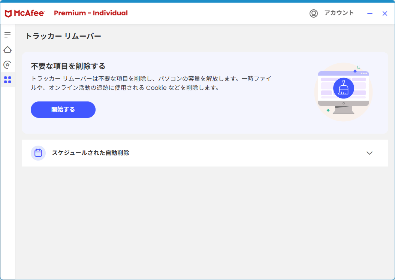The width and height of the screenshot is (395, 280).
Task: Click the Cookie description paragraph text
Action: coord(151,83)
